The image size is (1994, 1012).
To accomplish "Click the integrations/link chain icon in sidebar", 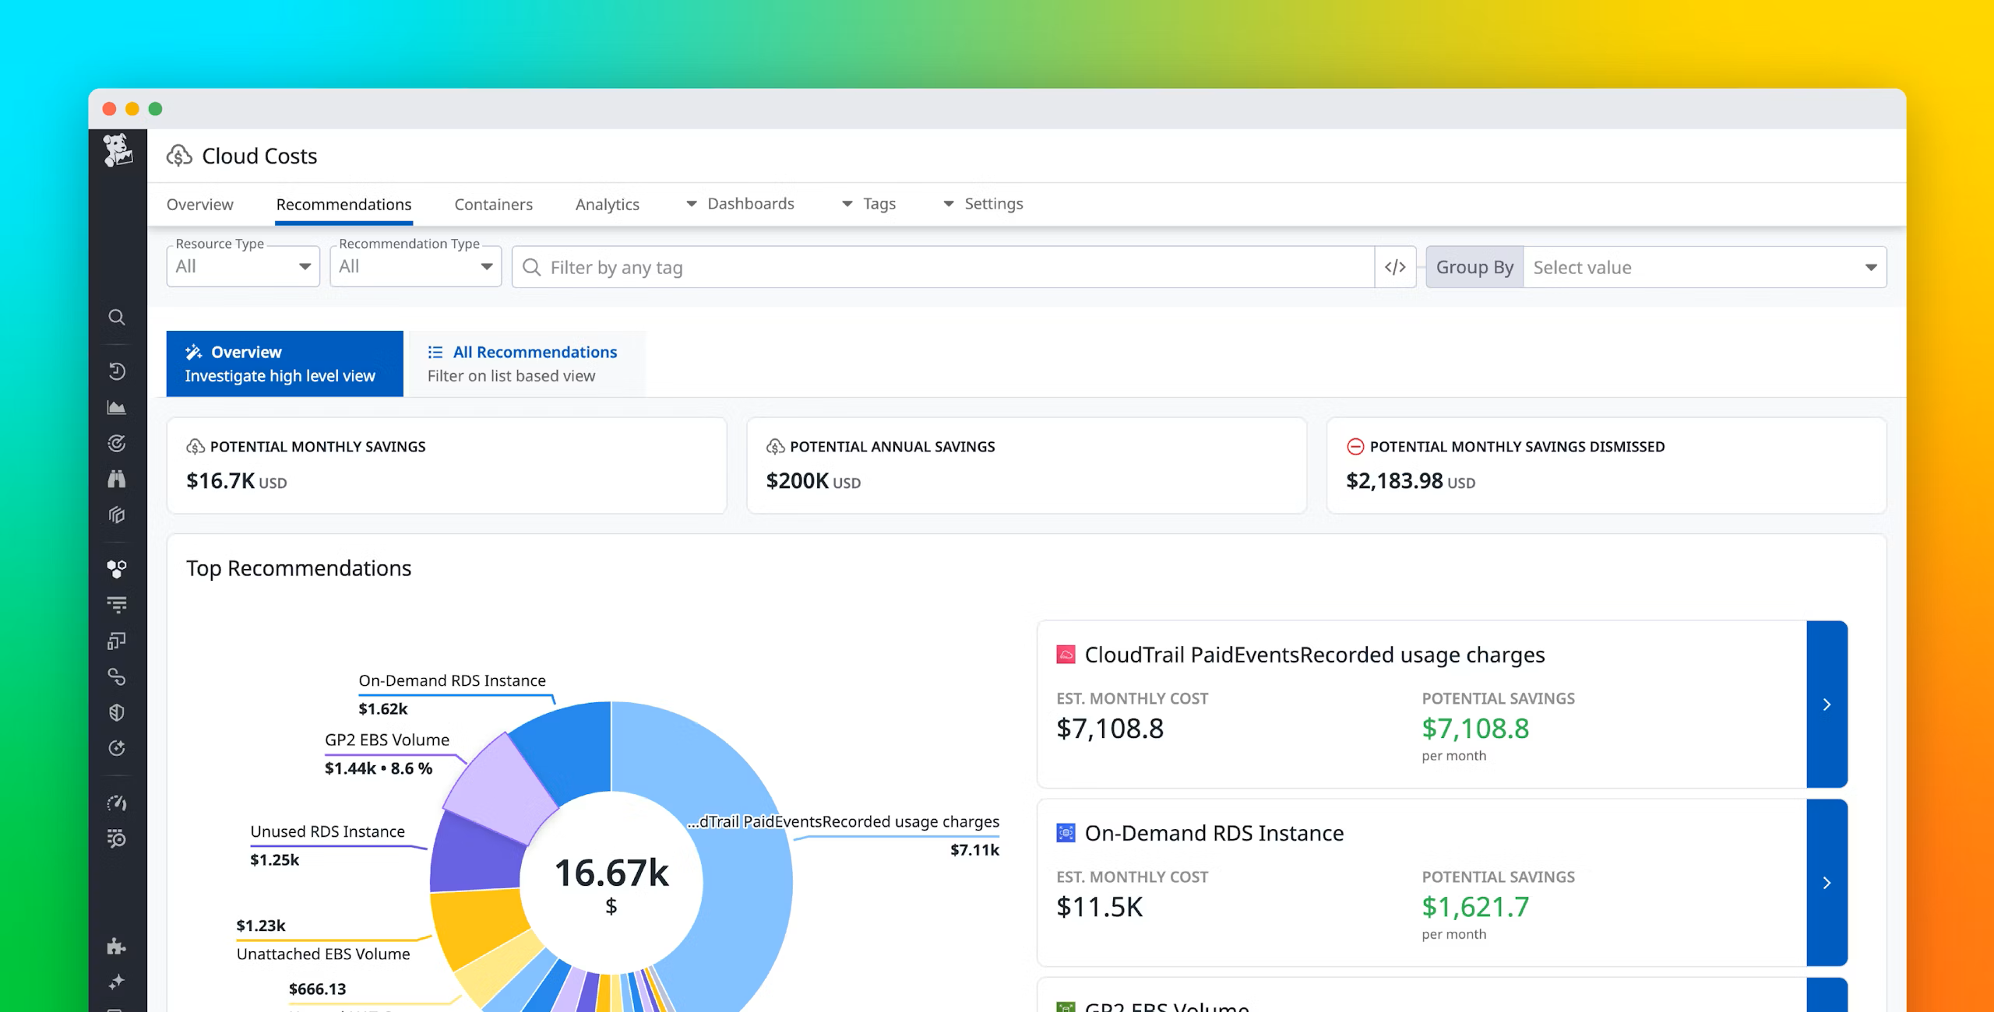I will 115,678.
